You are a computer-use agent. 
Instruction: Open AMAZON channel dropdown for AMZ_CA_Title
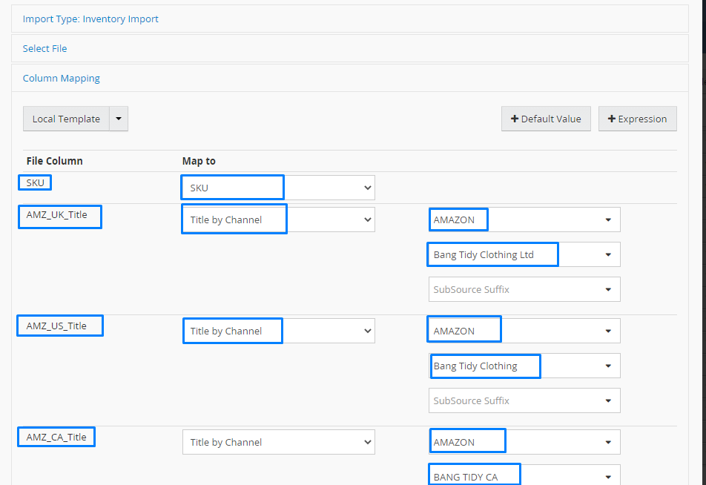click(x=524, y=442)
